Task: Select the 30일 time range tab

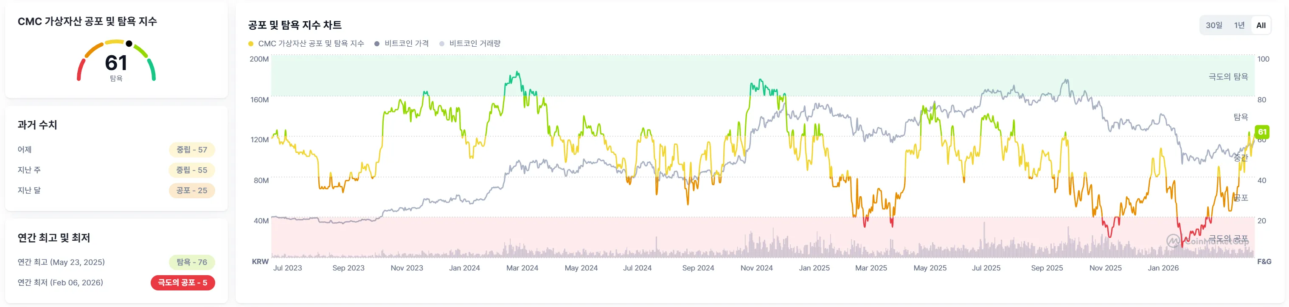Action: (x=1214, y=25)
